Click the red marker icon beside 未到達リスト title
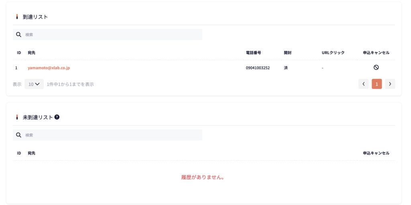This screenshot has width=411, height=205. point(17,117)
